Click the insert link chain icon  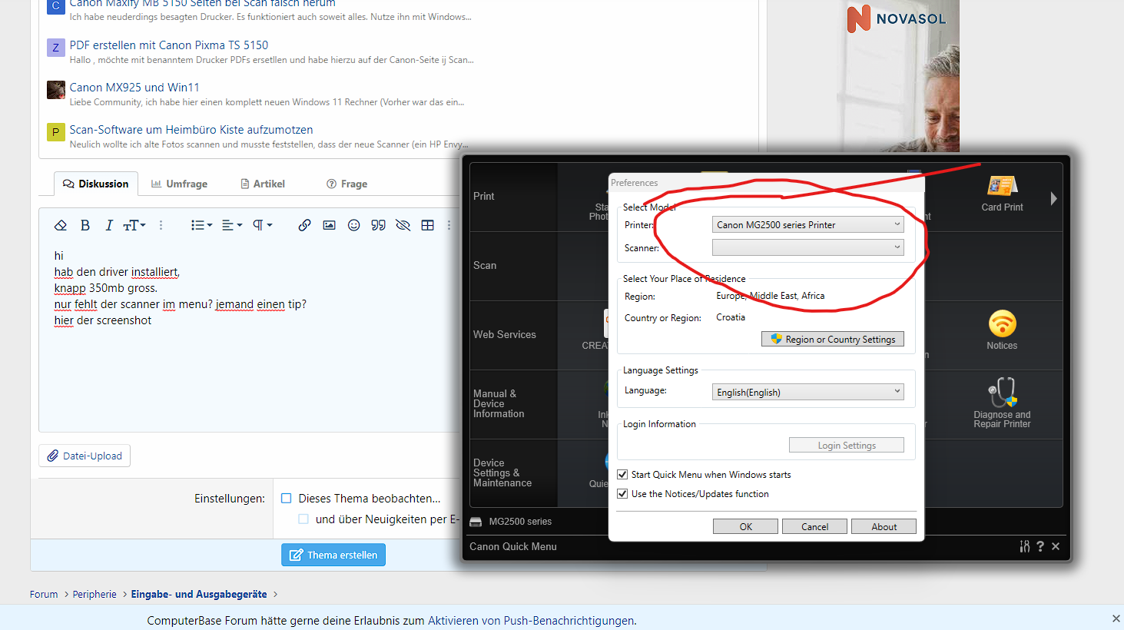pos(305,225)
